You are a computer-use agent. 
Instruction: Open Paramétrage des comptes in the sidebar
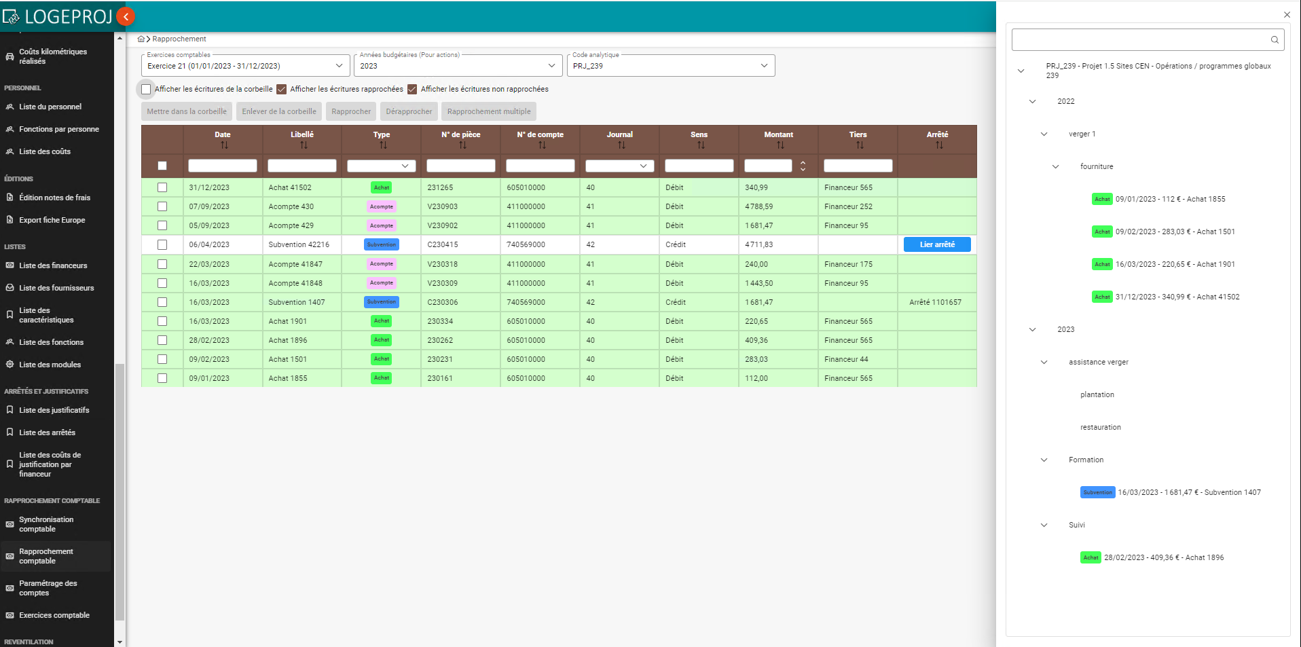click(x=48, y=588)
